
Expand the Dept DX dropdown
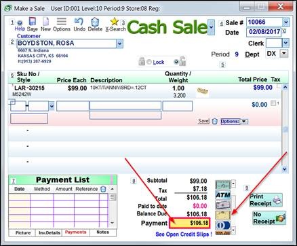[284, 54]
